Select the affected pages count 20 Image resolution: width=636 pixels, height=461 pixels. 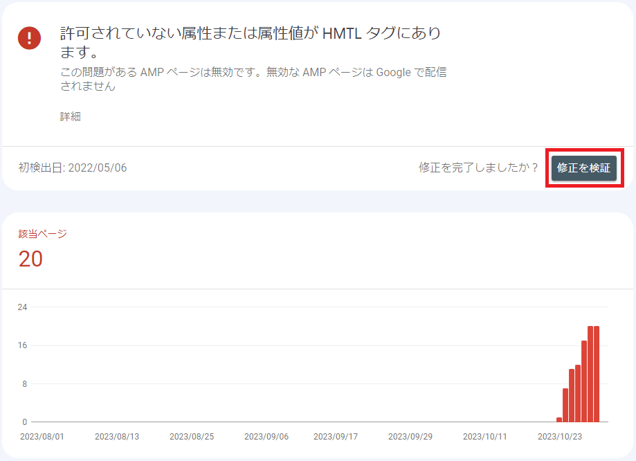pos(31,259)
